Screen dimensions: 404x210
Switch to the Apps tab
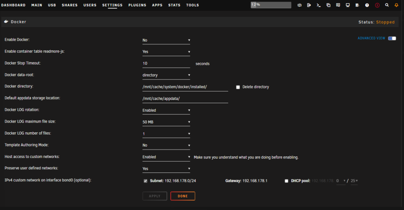click(x=157, y=5)
